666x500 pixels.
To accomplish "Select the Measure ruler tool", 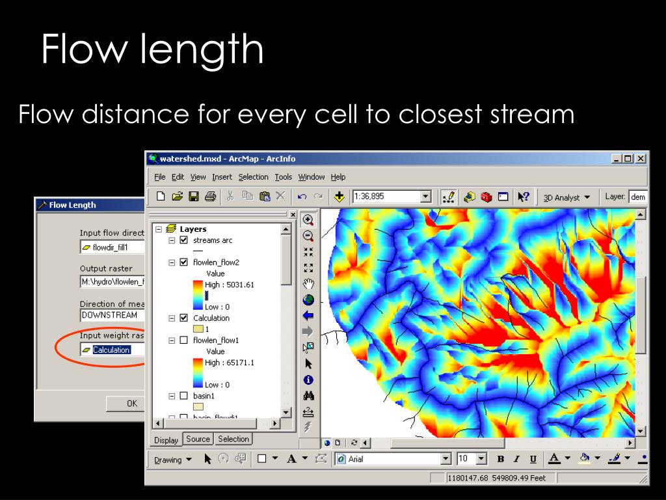I will (308, 411).
